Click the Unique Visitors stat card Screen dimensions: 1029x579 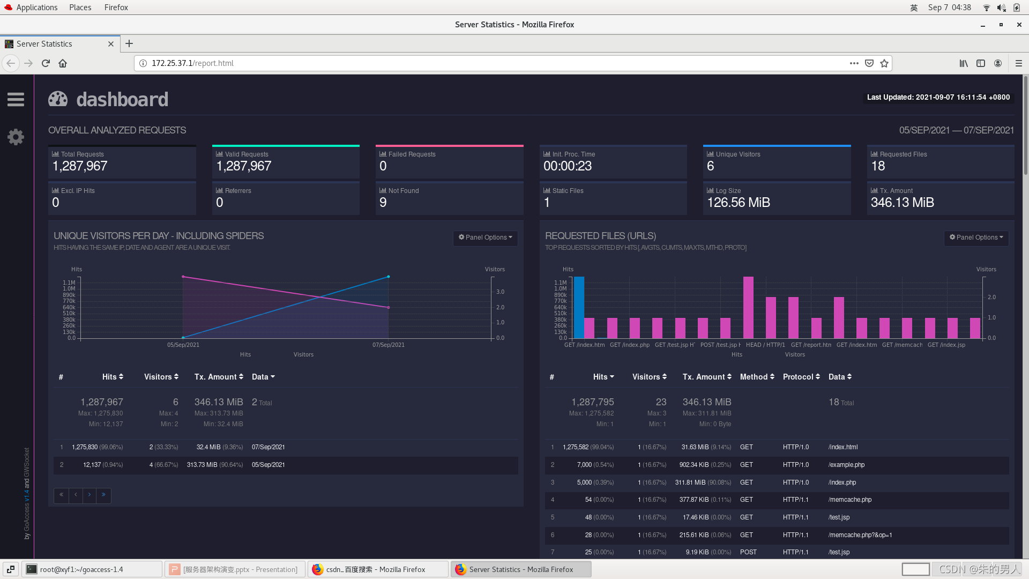point(777,161)
